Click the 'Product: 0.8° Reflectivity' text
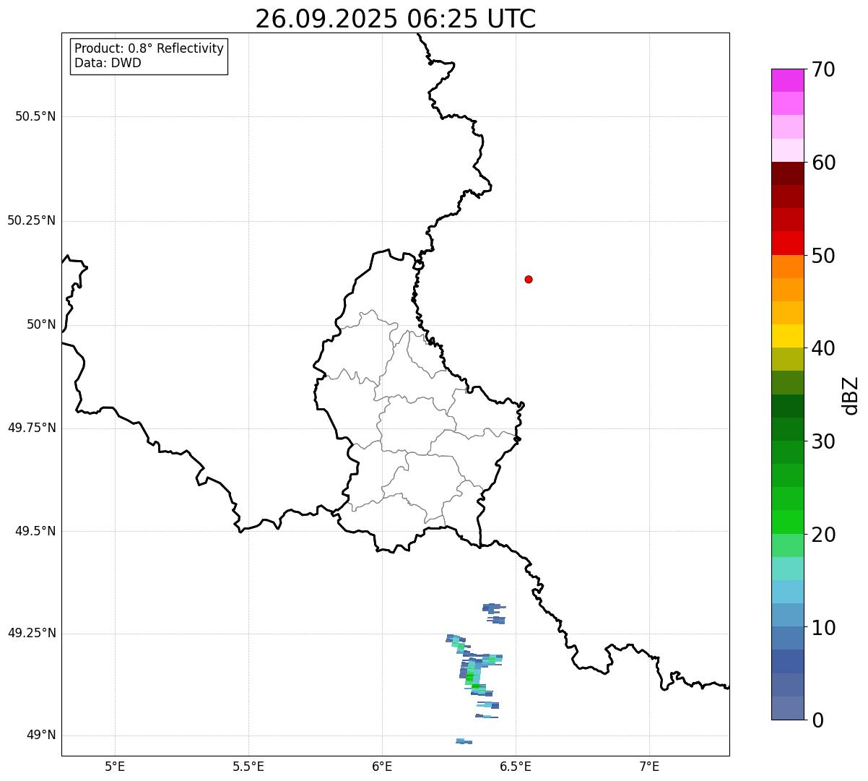 pyautogui.click(x=149, y=48)
